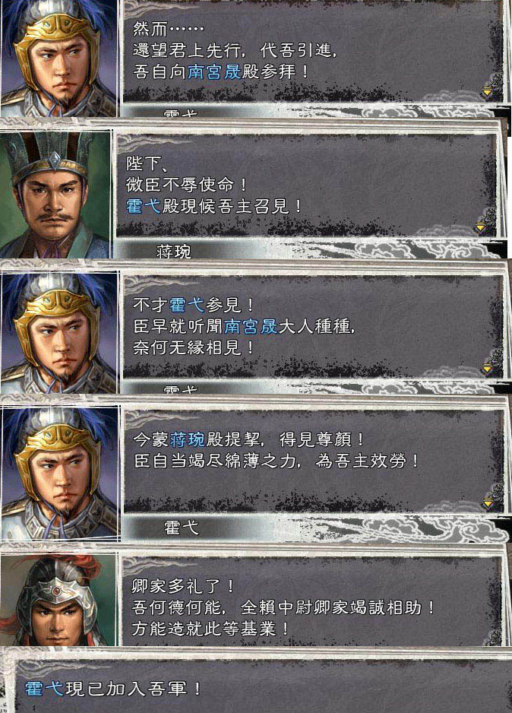Click continue arrow in 奈何无縁相見 dialog
This screenshot has width=512, height=713.
tap(487, 368)
